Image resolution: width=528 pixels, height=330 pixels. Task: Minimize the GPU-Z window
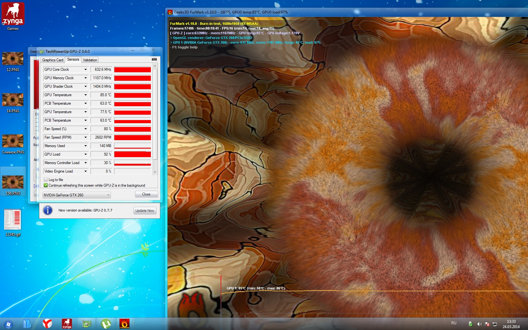tap(133, 50)
